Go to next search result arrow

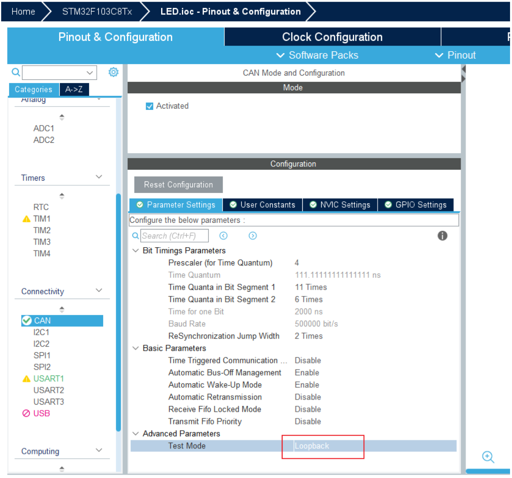[x=253, y=236]
